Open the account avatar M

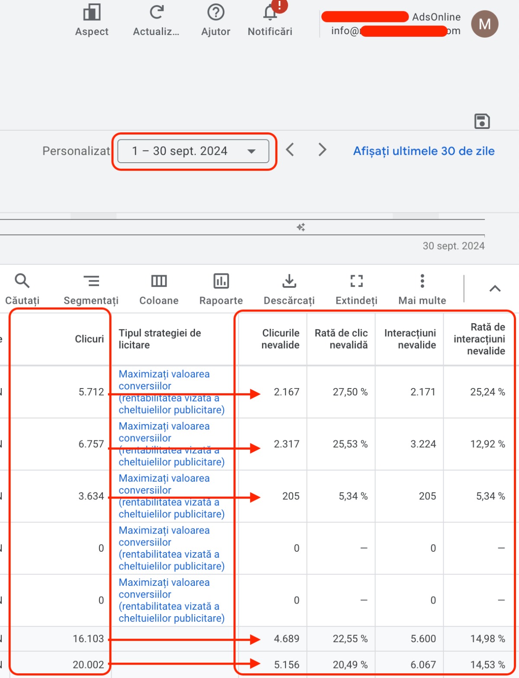[x=485, y=24]
